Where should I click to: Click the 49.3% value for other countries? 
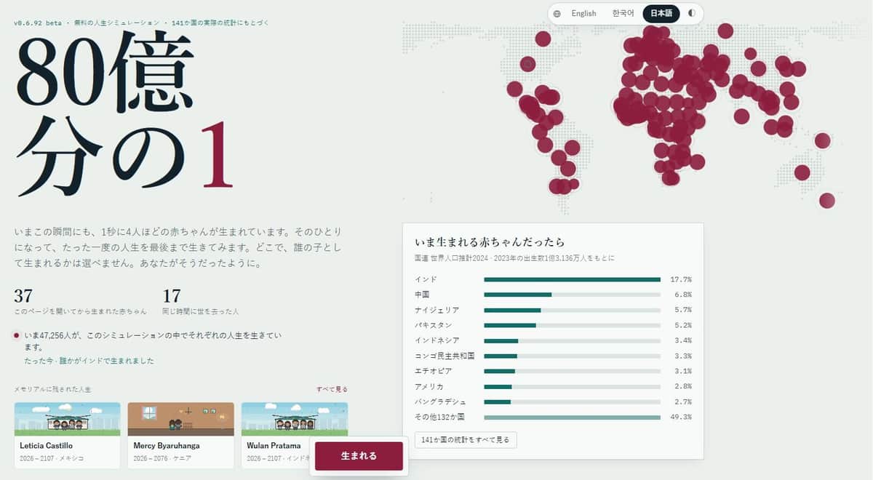(x=682, y=417)
